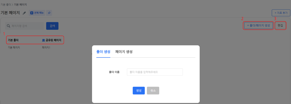The height and width of the screenshot is (104, 291).
Task: Click the list icon on 전체 메뉴
Action: (x=32, y=13)
